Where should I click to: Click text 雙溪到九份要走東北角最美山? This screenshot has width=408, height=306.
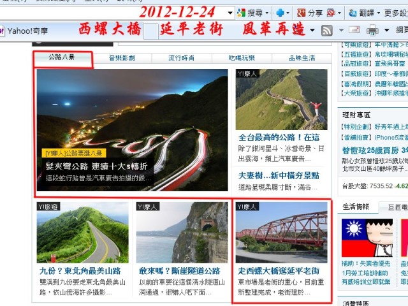coord(82,282)
